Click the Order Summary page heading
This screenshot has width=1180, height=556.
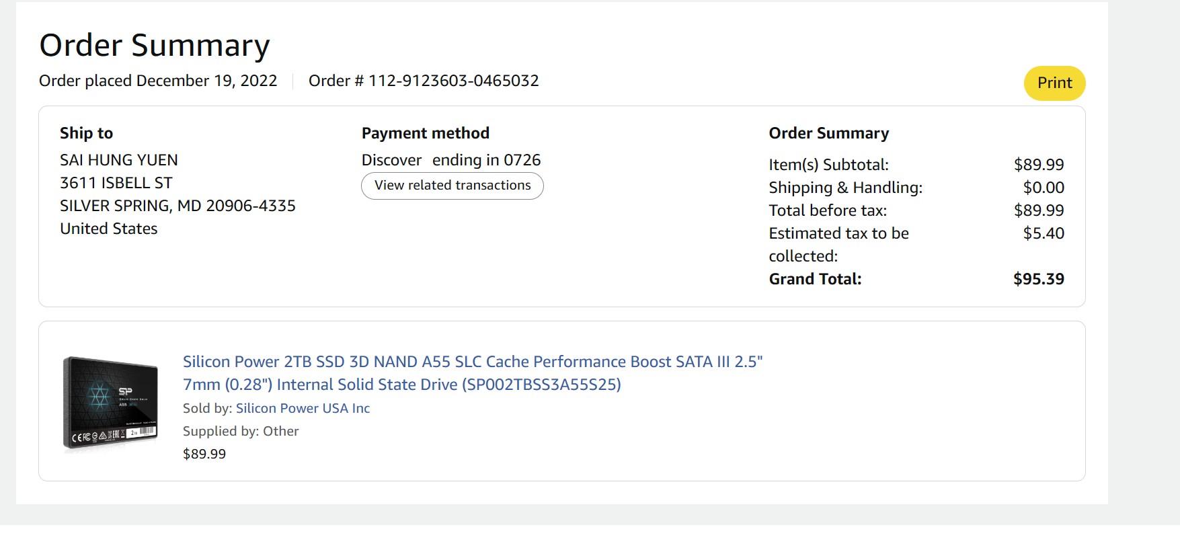pos(155,46)
